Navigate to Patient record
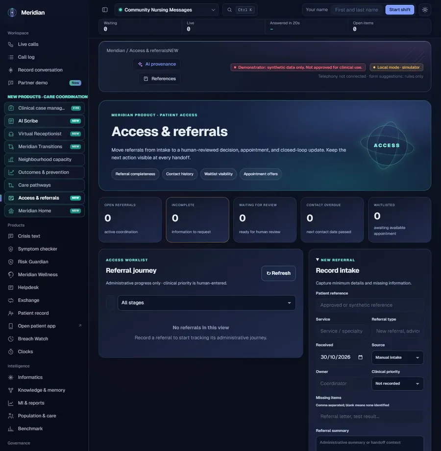 [44, 313]
